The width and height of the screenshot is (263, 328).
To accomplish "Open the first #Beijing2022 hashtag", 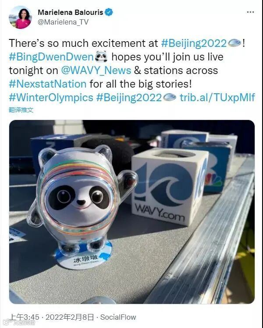I will (194, 43).
